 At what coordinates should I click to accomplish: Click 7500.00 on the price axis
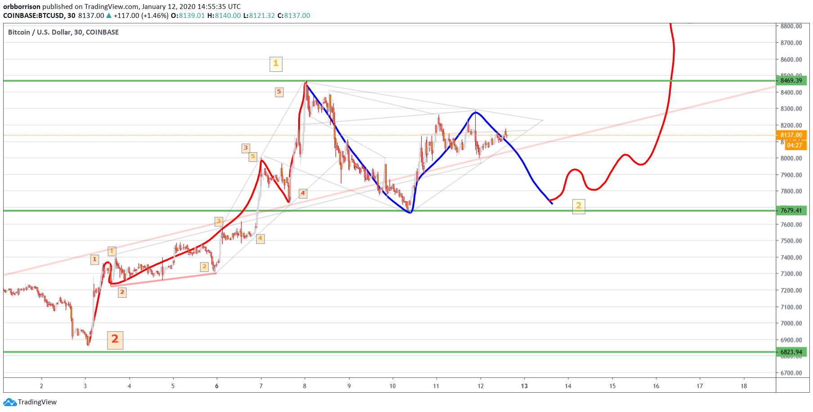click(x=791, y=241)
